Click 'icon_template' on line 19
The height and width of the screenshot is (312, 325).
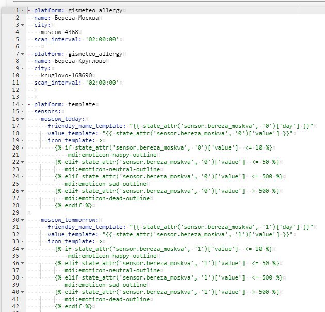pos(70,140)
